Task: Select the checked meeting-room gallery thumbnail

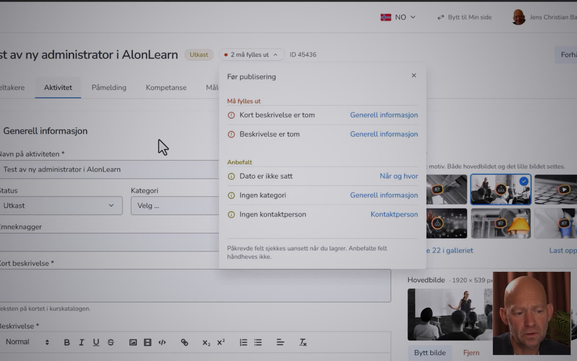Action: [501, 190]
